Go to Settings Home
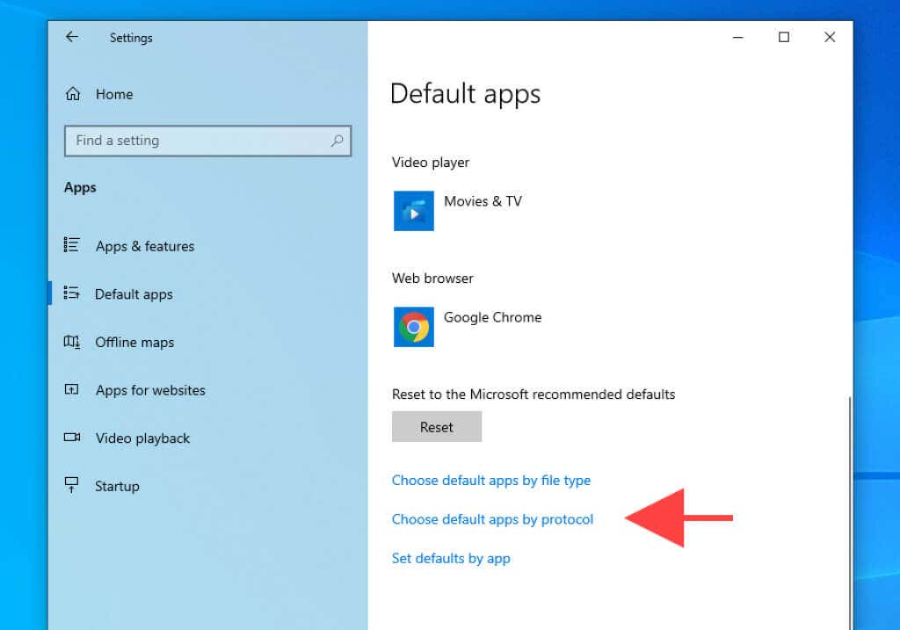Screen dimensions: 900x630 pyautogui.click(x=114, y=94)
